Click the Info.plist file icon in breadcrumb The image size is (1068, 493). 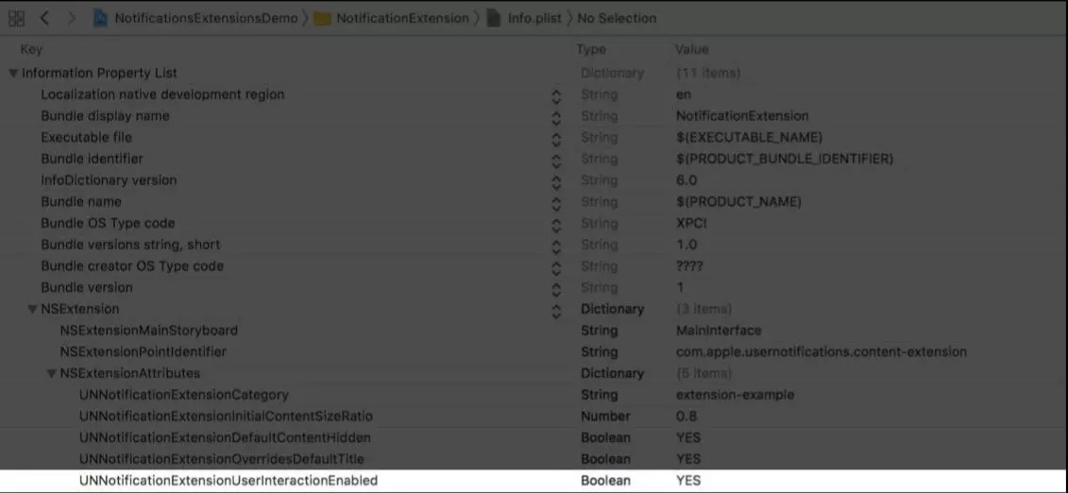(494, 18)
